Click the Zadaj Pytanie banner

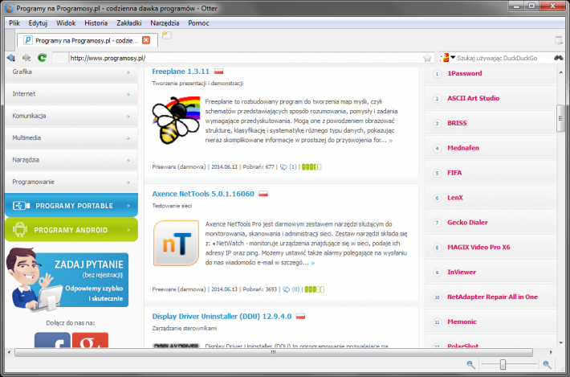[67, 280]
